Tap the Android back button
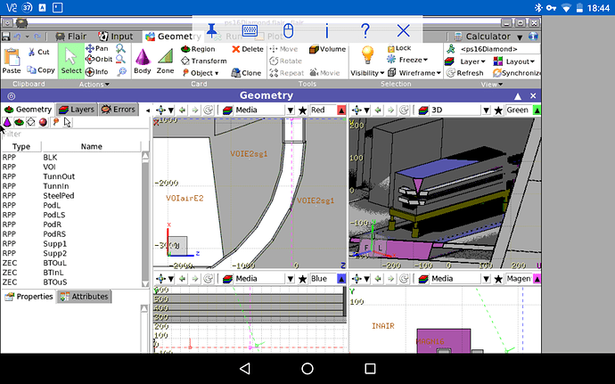615x384 pixels. coord(245,368)
